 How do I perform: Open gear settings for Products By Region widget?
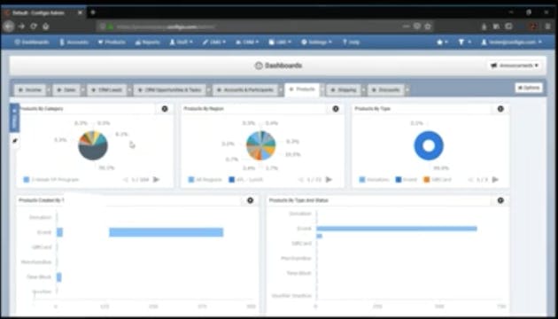point(336,109)
